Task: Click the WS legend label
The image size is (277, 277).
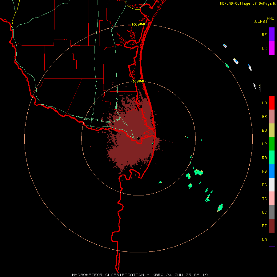Action: point(264,171)
